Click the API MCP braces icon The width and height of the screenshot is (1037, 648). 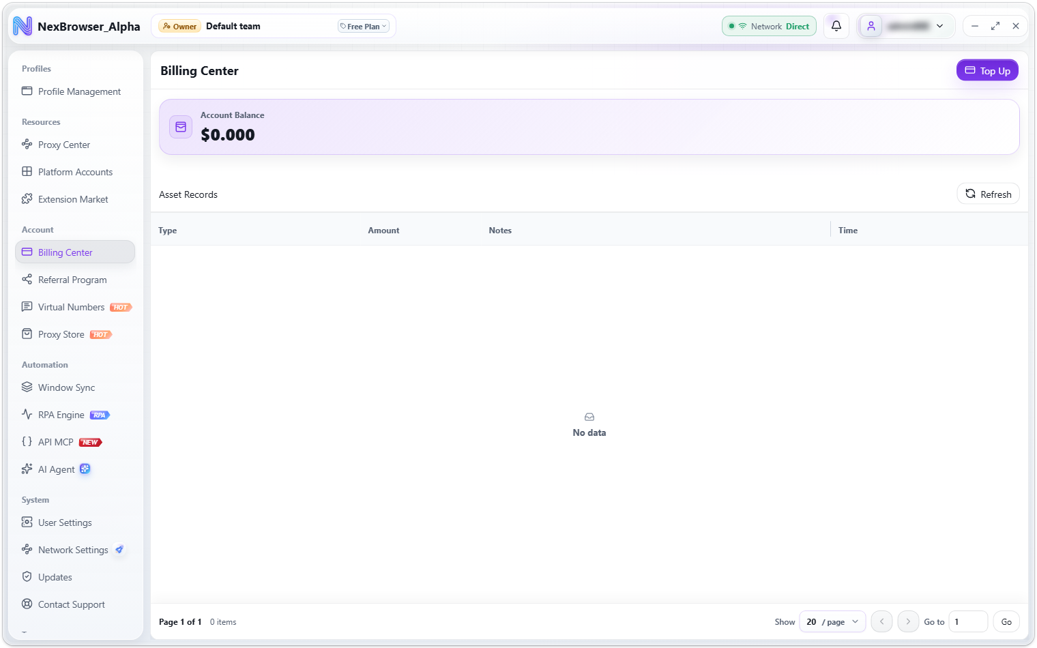point(27,441)
